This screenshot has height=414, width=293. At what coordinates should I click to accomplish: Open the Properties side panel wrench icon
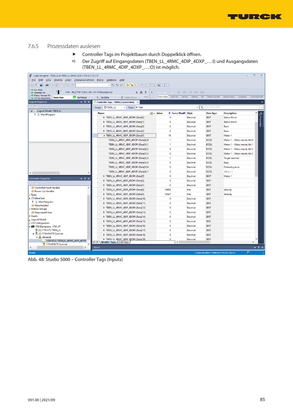(x=260, y=114)
